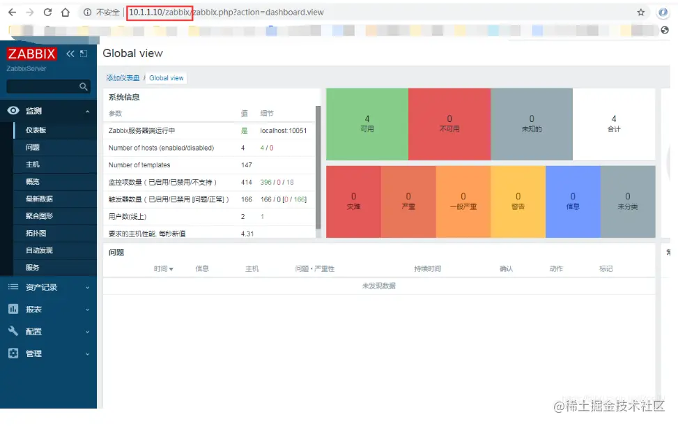Viewport: 678px width, 426px height.
Task: Expand the 配置 menu chevron
Action: coord(87,332)
